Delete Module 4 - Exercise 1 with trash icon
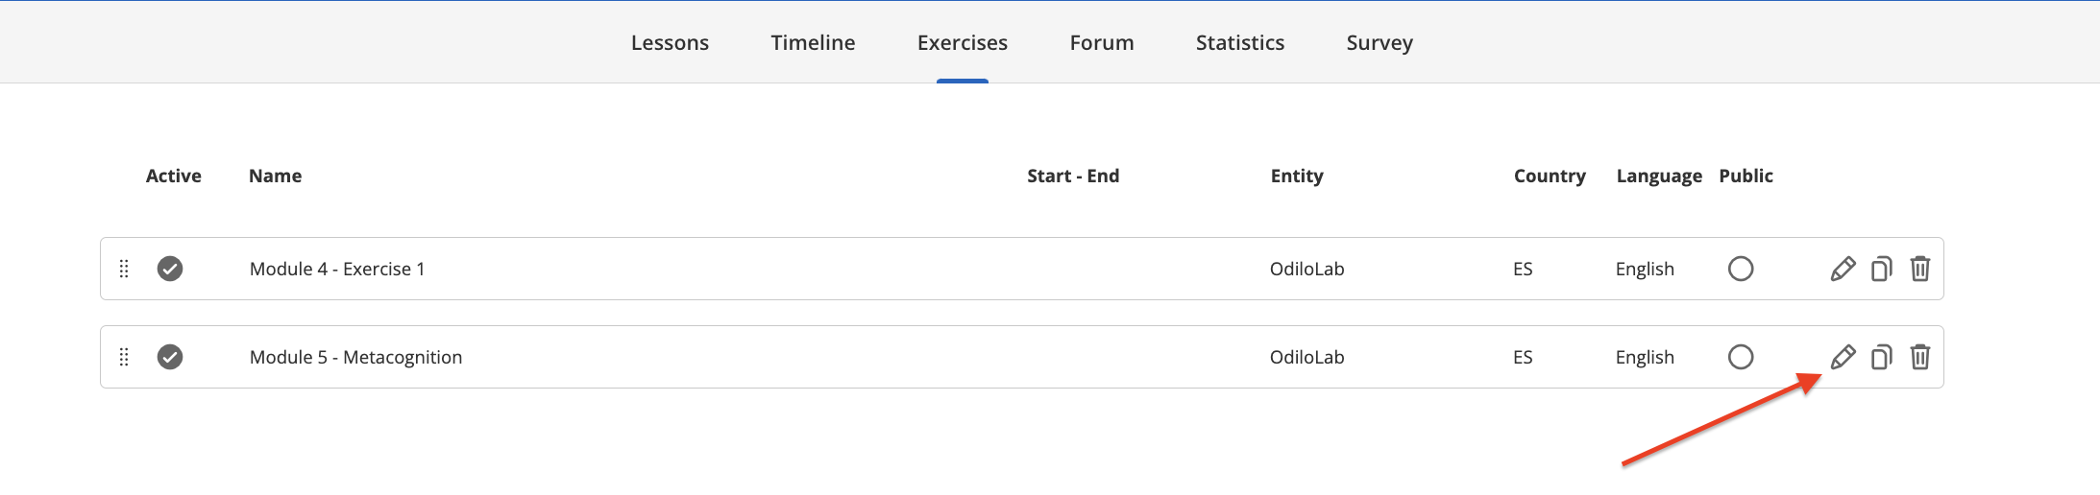 (x=1919, y=269)
